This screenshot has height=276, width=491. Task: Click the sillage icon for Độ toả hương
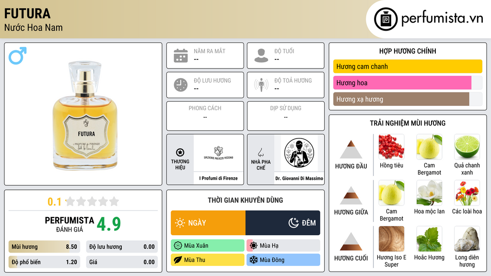pyautogui.click(x=261, y=85)
